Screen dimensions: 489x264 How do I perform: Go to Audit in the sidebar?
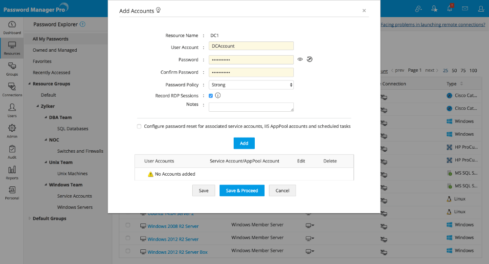coord(12,151)
